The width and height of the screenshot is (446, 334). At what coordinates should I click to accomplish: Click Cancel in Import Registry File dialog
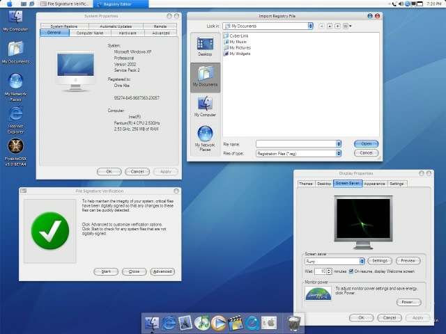coord(367,153)
